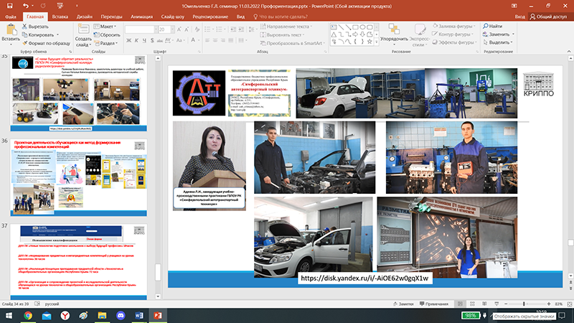Select the star shape in shapes gallery

370,42
